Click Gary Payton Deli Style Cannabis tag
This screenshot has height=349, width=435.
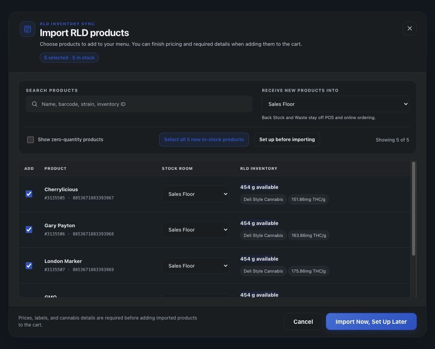point(263,235)
